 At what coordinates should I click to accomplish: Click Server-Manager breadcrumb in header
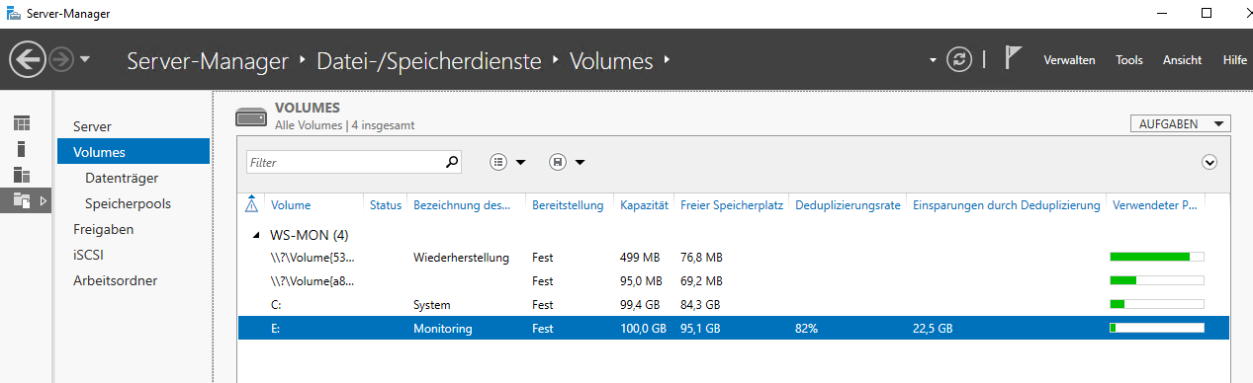[209, 61]
